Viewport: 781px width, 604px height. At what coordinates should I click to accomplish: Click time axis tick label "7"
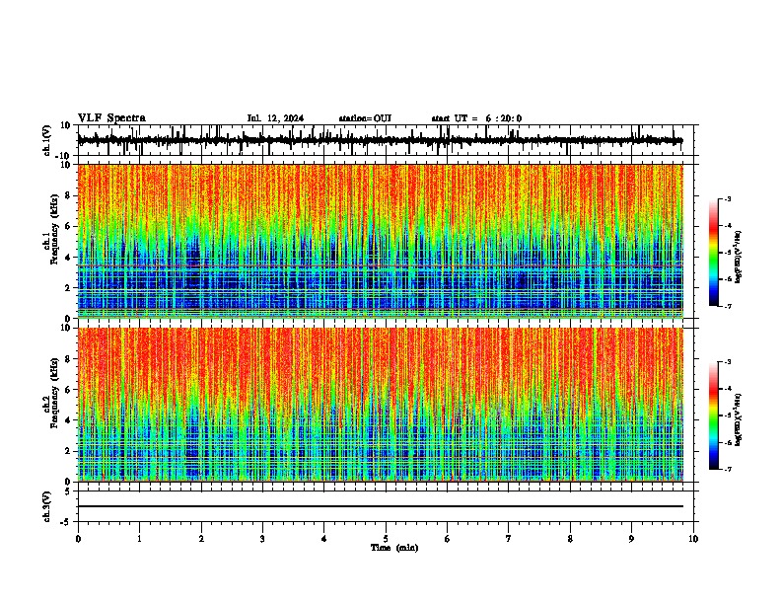[509, 539]
